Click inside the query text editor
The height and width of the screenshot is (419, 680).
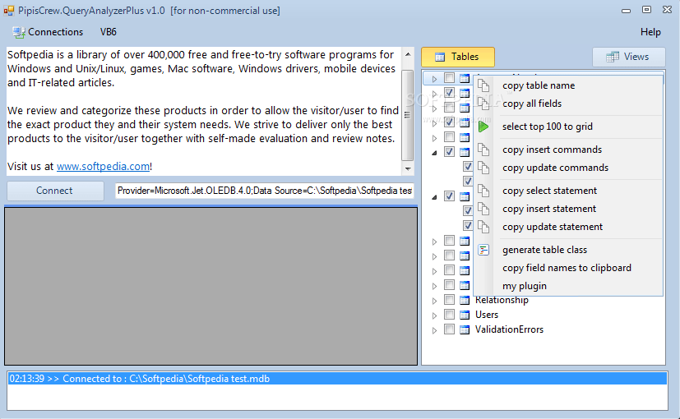click(x=204, y=111)
